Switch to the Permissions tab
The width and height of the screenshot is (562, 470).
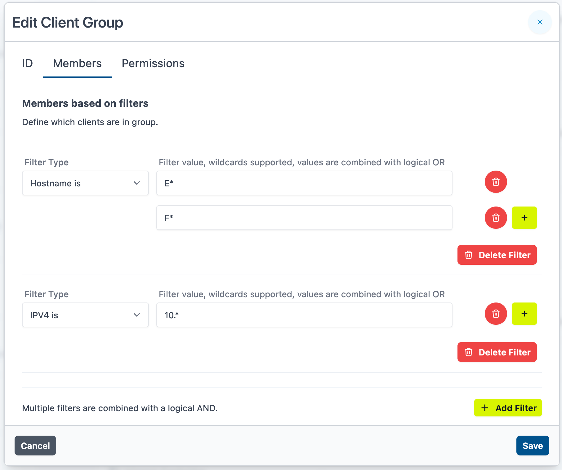click(153, 63)
